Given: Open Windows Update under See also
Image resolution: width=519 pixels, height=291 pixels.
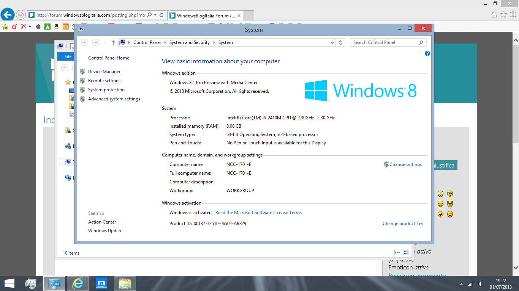Looking at the screenshot, I should (x=105, y=231).
